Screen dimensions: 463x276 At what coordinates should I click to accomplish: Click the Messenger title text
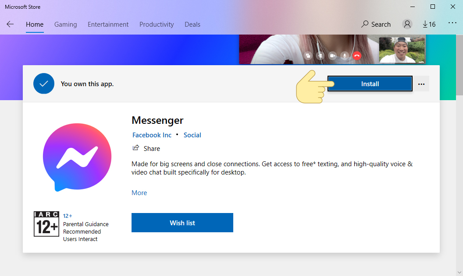pyautogui.click(x=157, y=120)
